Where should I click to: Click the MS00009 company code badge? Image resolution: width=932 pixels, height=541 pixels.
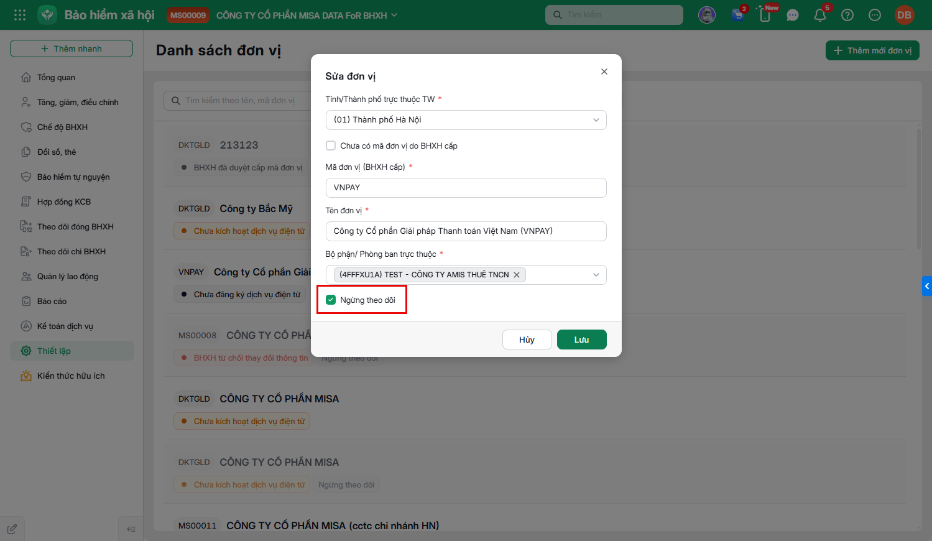click(x=188, y=15)
